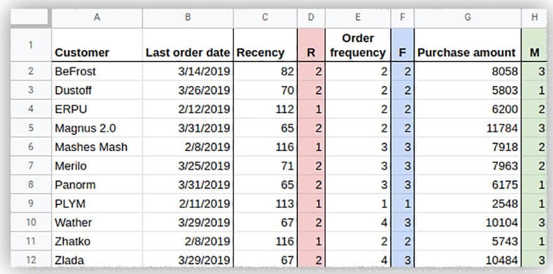553x274 pixels.
Task: Click the Zhatko customer cell
Action: pyautogui.click(x=97, y=241)
